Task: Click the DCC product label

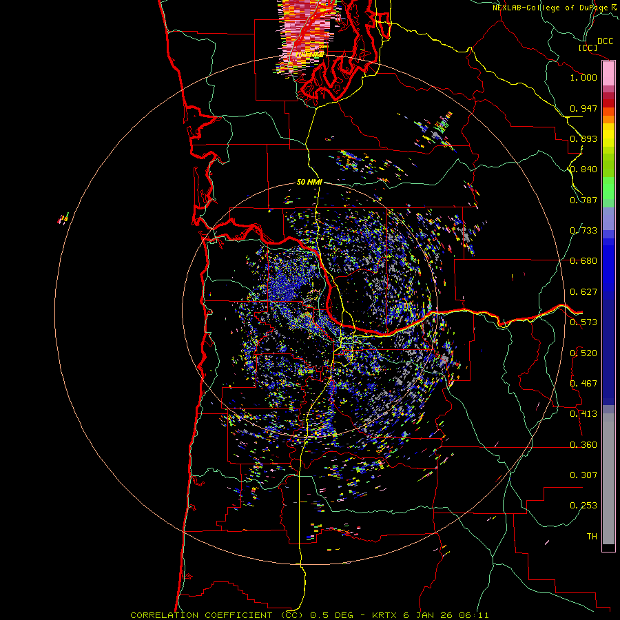Action: 605,41
